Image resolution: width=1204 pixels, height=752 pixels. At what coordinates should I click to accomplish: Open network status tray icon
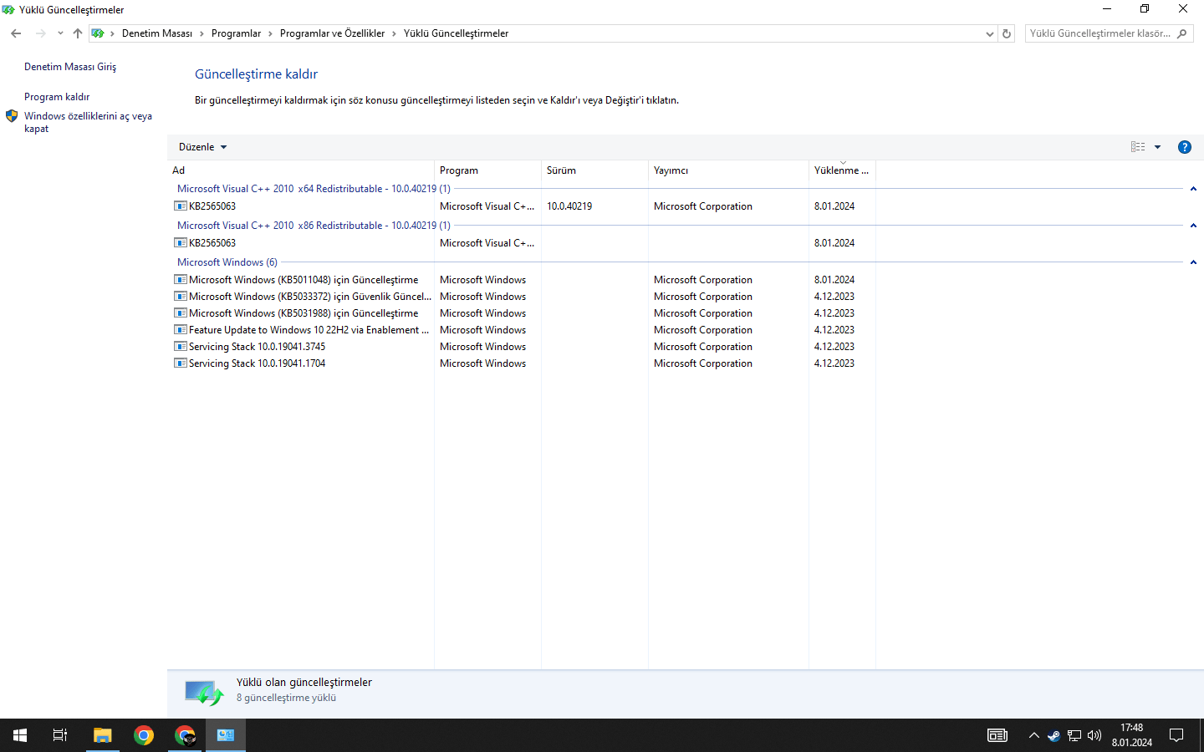click(1074, 735)
